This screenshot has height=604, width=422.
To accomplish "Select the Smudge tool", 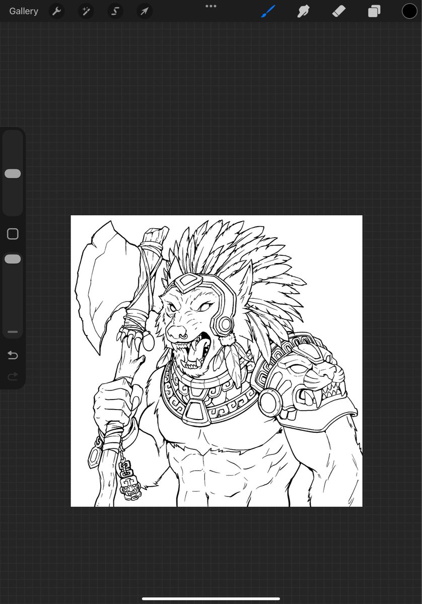I will click(304, 11).
